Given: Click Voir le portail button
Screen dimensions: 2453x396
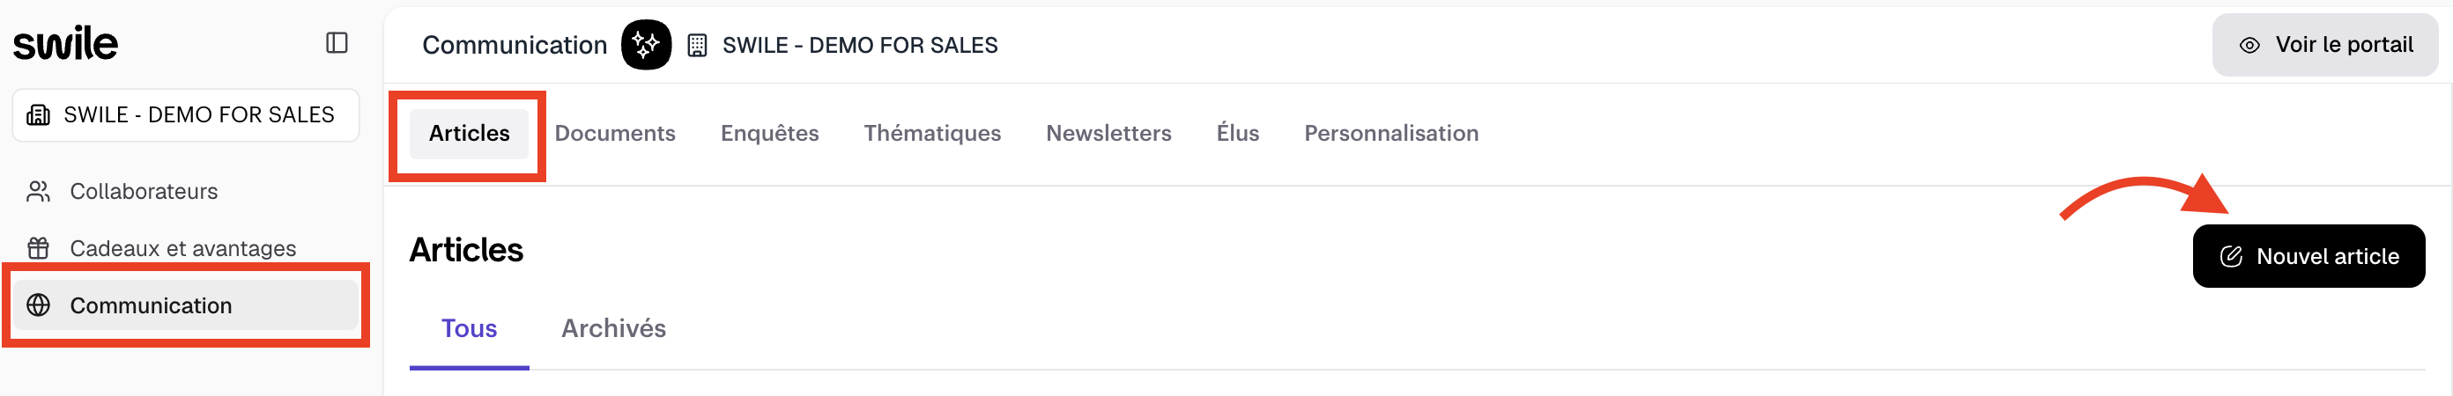Looking at the screenshot, I should (2324, 45).
